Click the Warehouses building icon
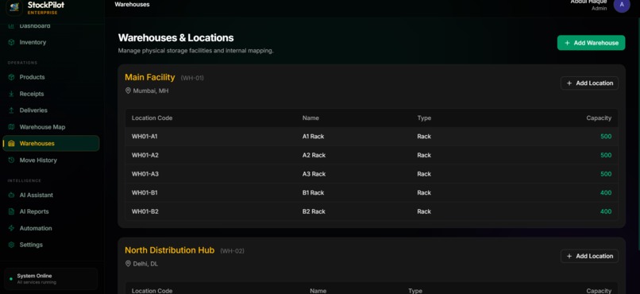The image size is (640, 294). point(11,143)
